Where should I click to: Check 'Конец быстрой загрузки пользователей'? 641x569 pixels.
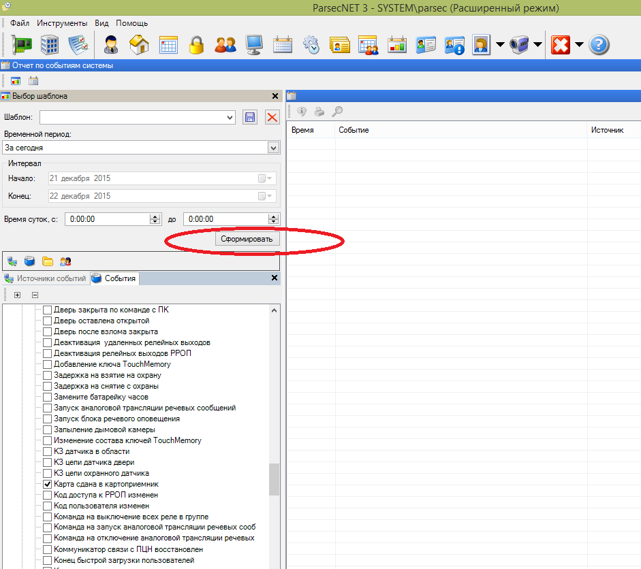[x=48, y=560]
